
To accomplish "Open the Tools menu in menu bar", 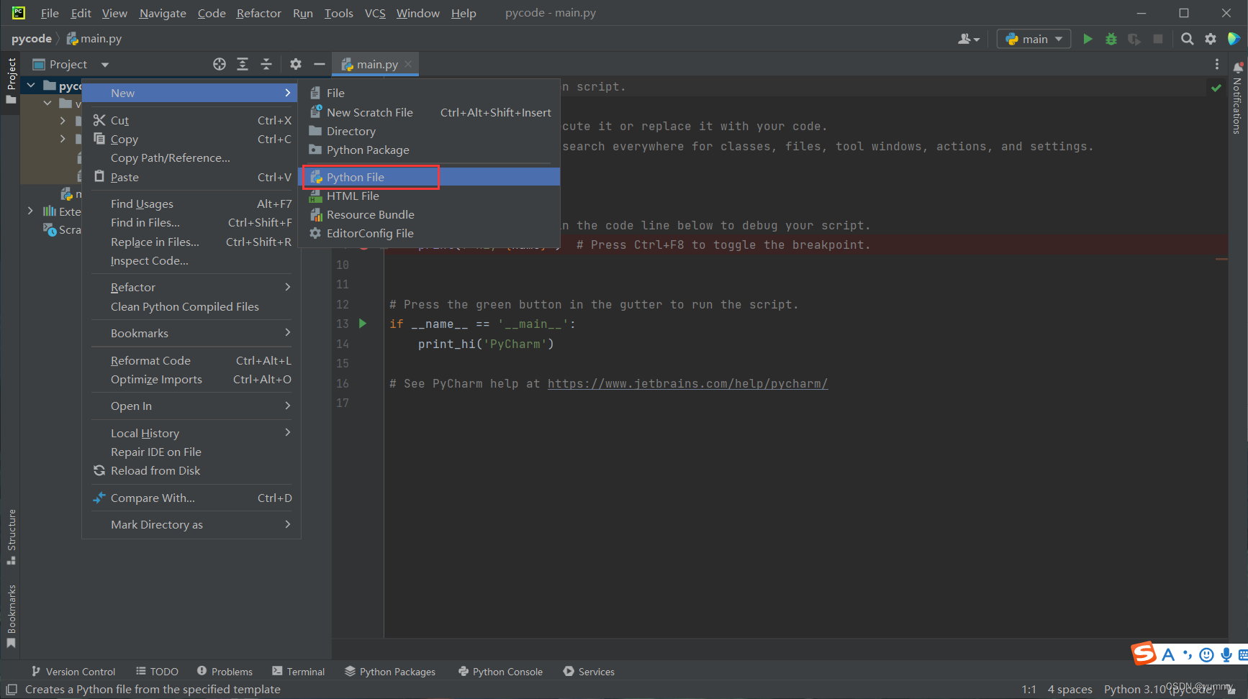I will pyautogui.click(x=338, y=13).
